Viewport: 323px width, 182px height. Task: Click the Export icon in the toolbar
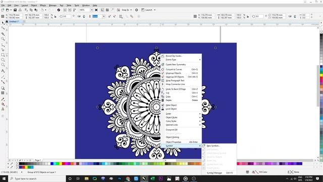pos(70,10)
